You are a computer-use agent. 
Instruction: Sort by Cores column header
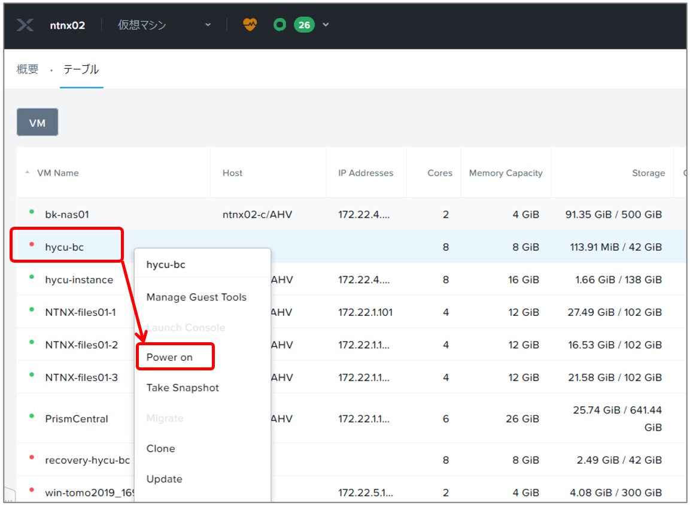coord(440,173)
